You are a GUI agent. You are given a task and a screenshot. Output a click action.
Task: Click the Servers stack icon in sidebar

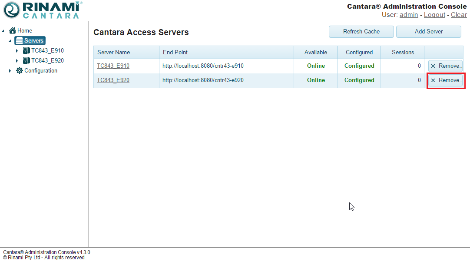tap(19, 41)
